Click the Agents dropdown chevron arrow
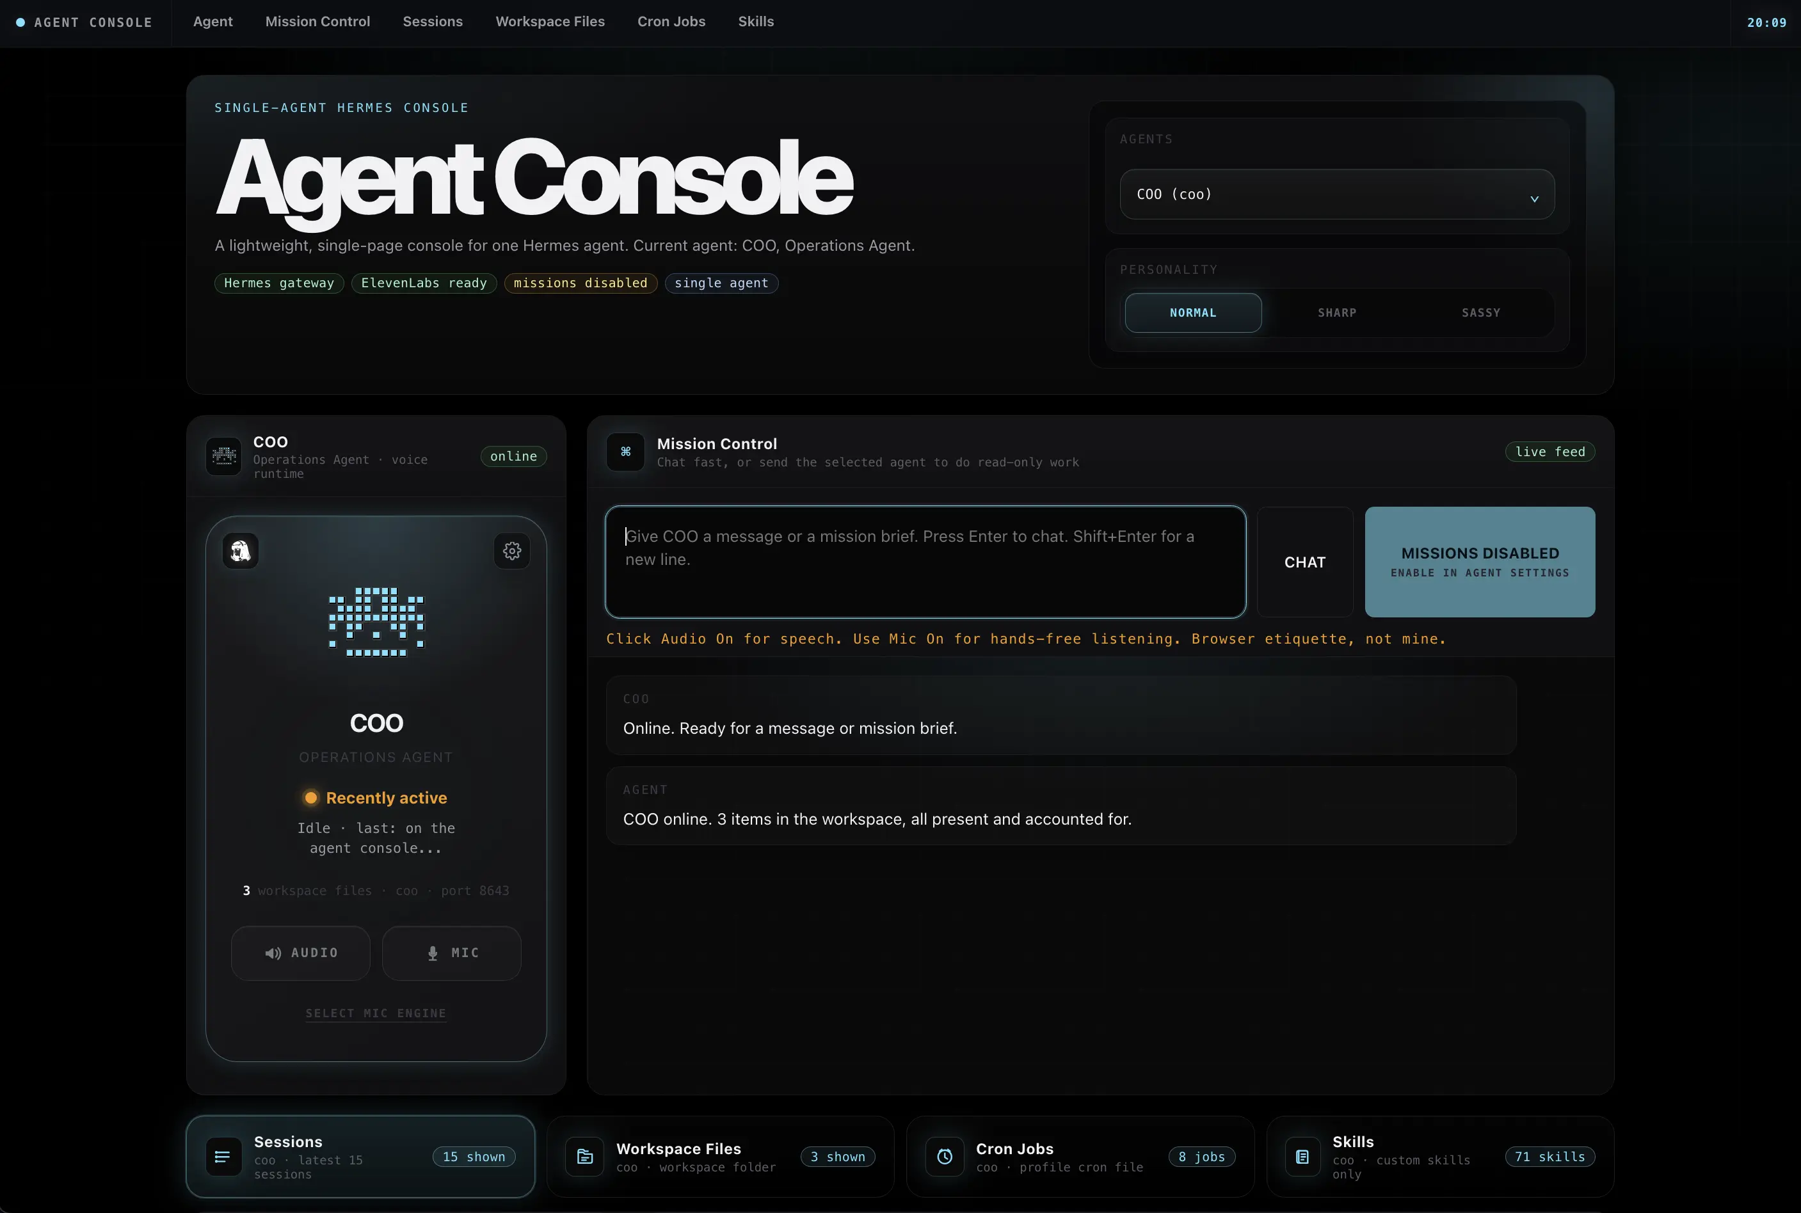Screen dimensions: 1801x1213 (1534, 199)
